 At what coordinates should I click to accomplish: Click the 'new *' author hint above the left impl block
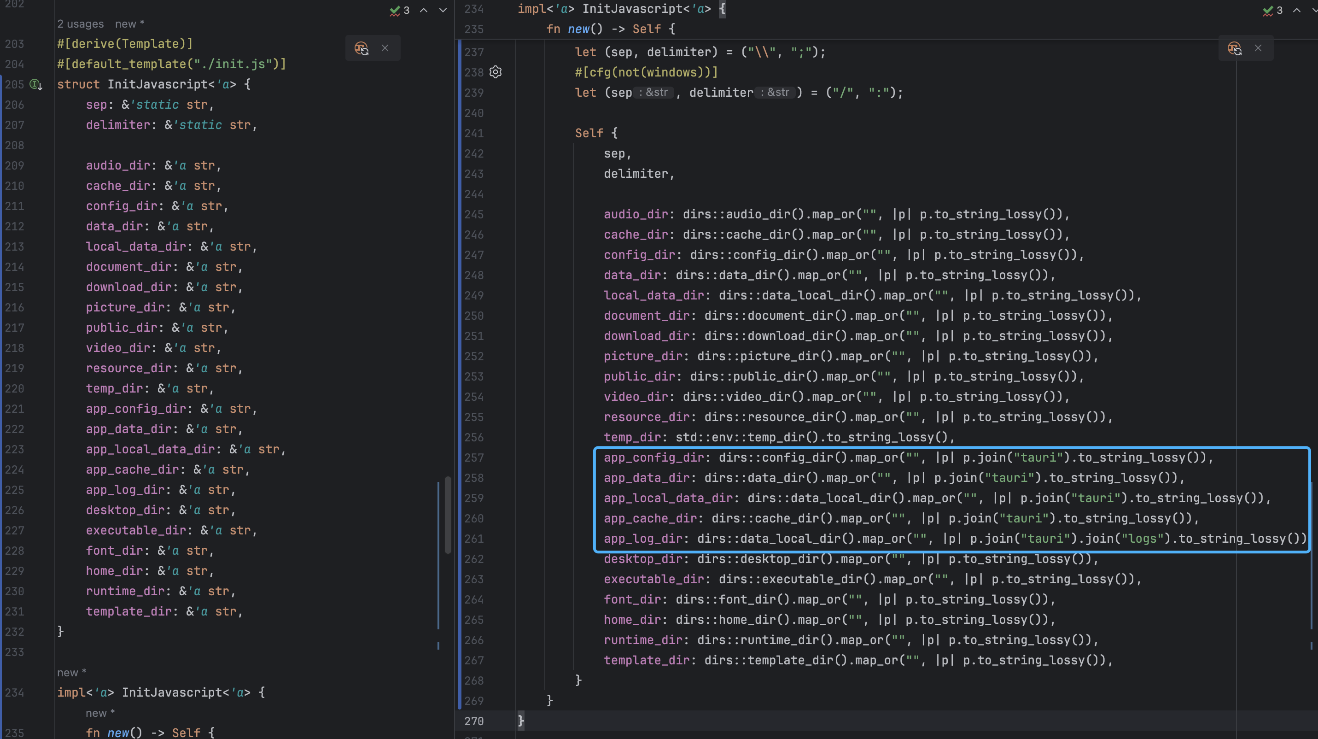(72, 673)
